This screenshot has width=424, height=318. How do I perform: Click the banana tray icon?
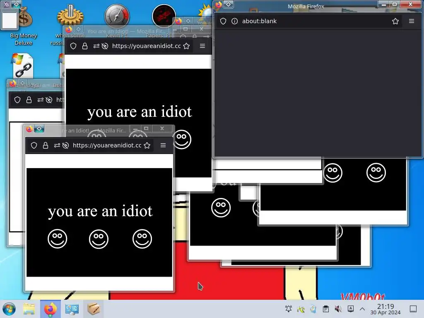(x=301, y=309)
